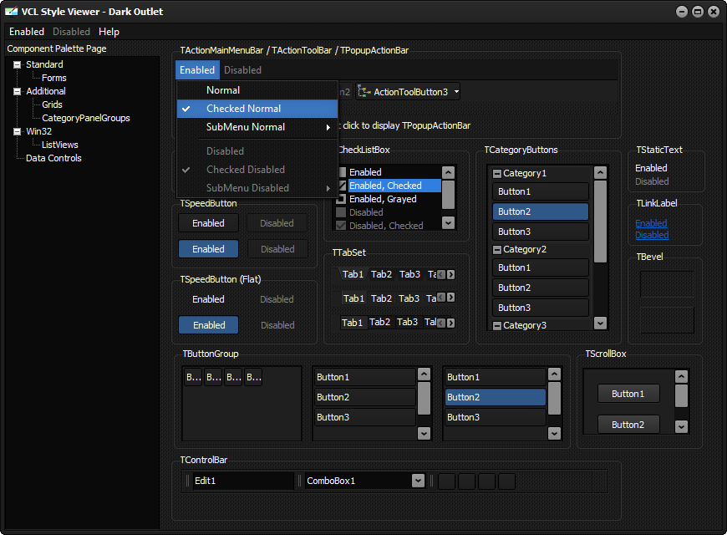
Task: Select Grids in the palette tree
Action: pos(52,104)
